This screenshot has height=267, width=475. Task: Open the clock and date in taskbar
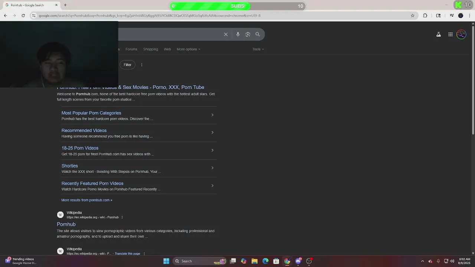[x=465, y=261]
